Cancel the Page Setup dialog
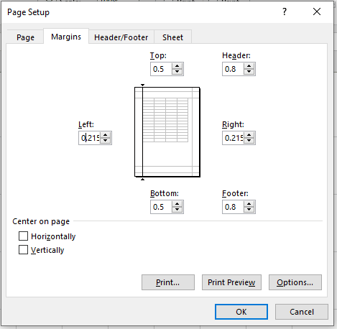The image size is (337, 329). (x=302, y=312)
